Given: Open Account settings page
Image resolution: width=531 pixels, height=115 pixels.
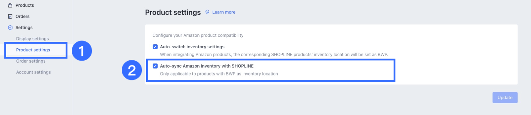Looking at the screenshot, I should click(33, 72).
